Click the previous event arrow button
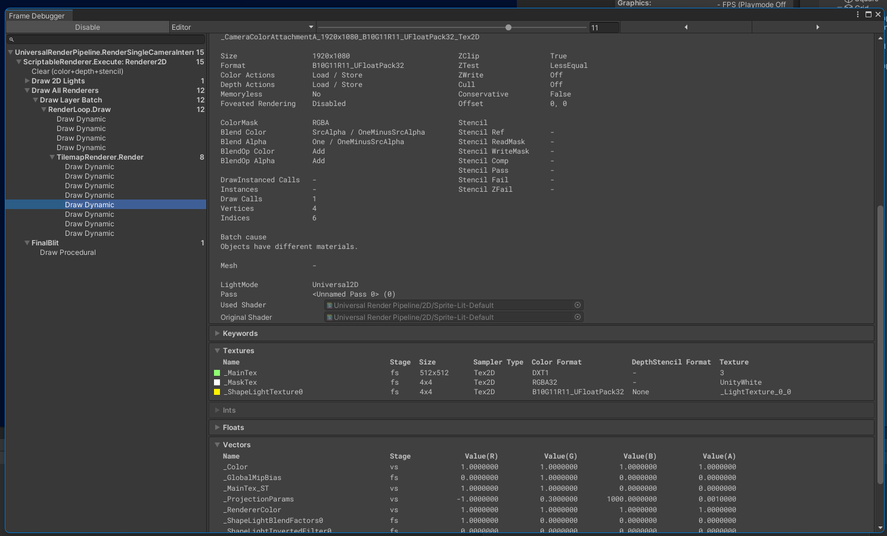Image resolution: width=887 pixels, height=536 pixels. click(686, 27)
